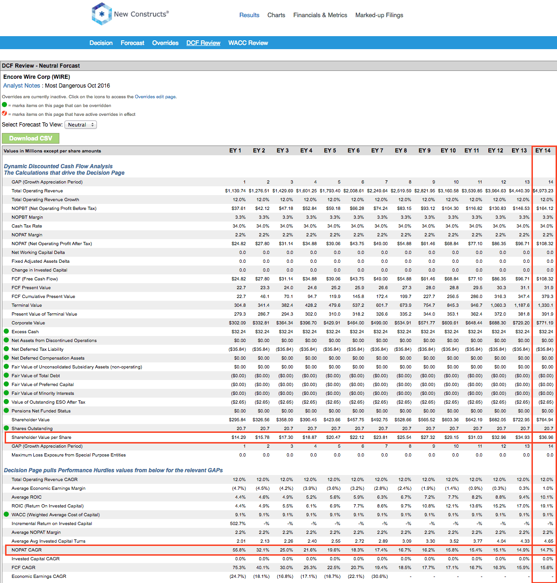The height and width of the screenshot is (583, 557).
Task: Select the Total Operating Revenue Growth row label
Action: click(x=45, y=200)
